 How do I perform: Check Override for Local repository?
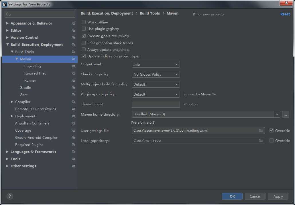(271, 140)
